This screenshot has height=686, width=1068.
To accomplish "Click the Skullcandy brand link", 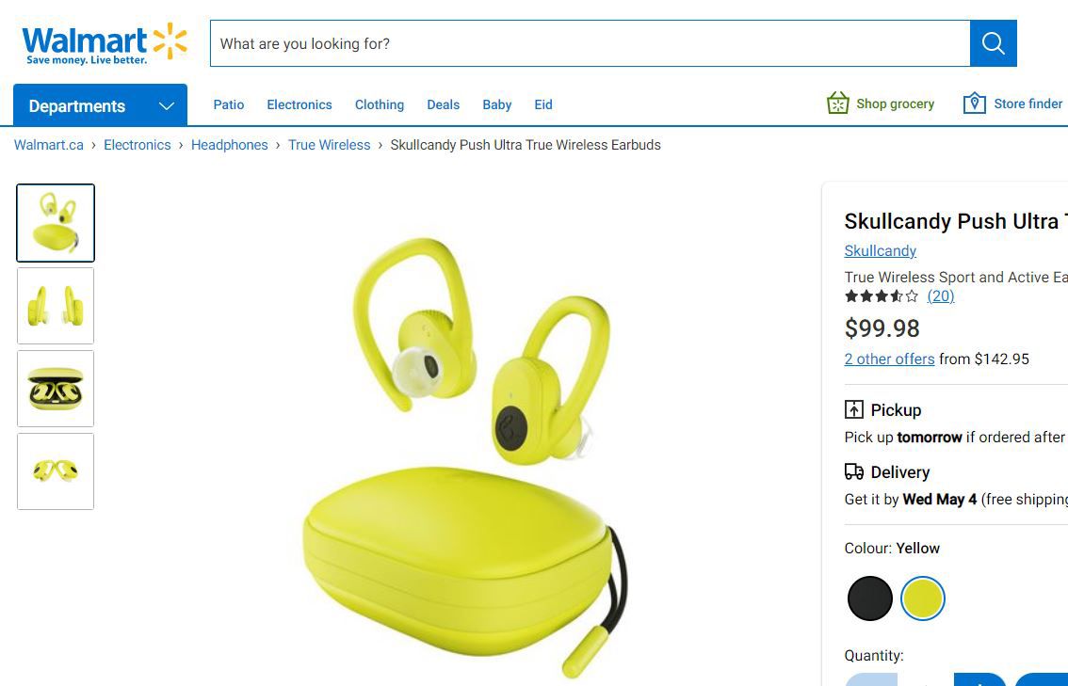I will tap(880, 251).
